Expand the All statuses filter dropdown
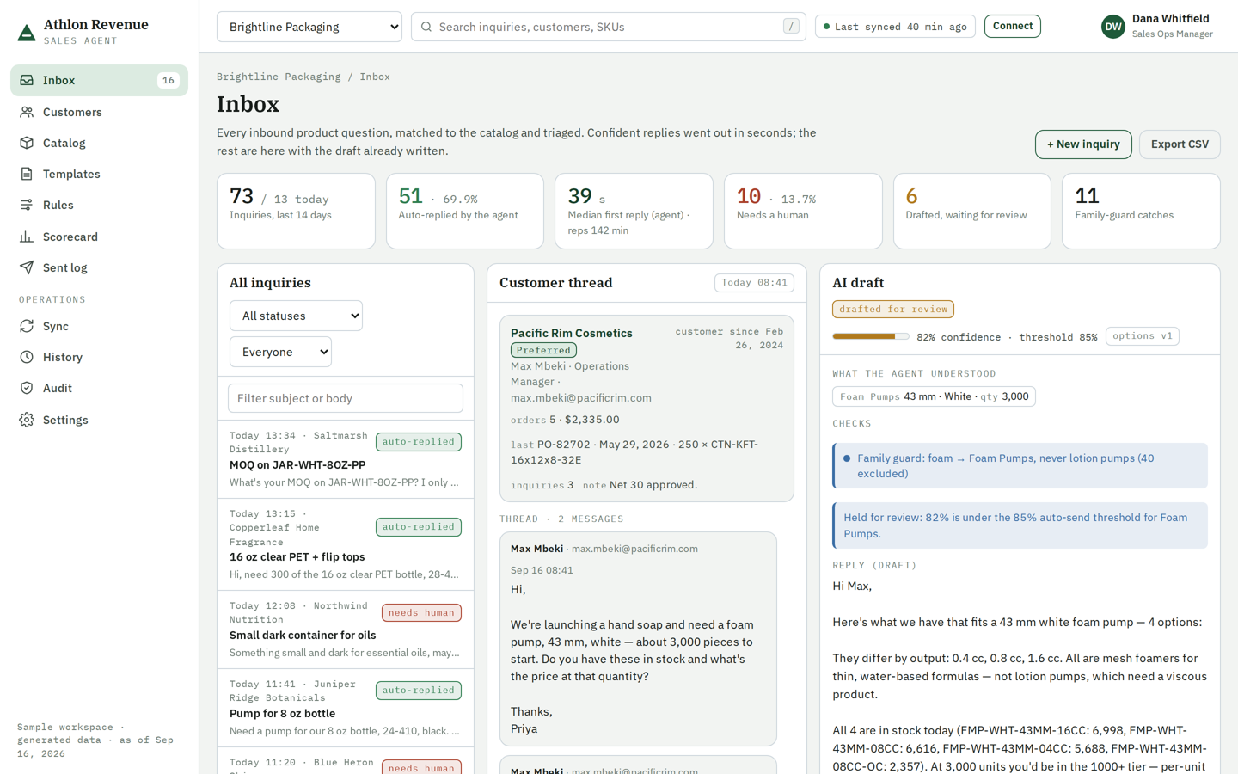 point(296,316)
